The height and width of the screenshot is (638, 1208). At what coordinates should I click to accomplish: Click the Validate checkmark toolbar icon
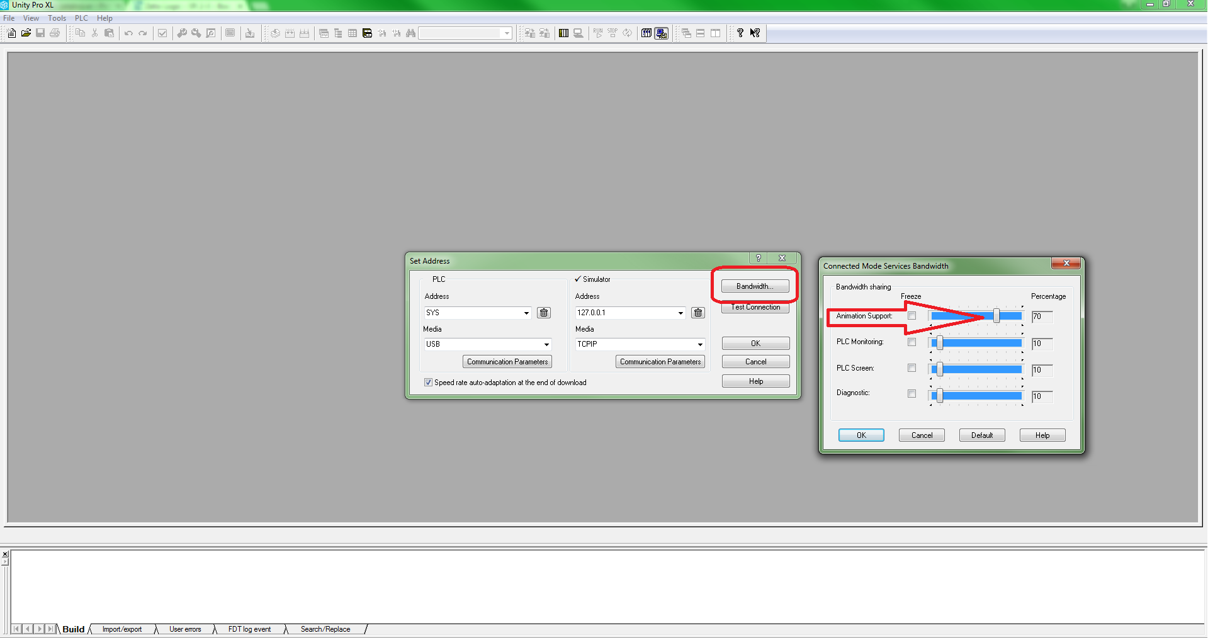162,33
